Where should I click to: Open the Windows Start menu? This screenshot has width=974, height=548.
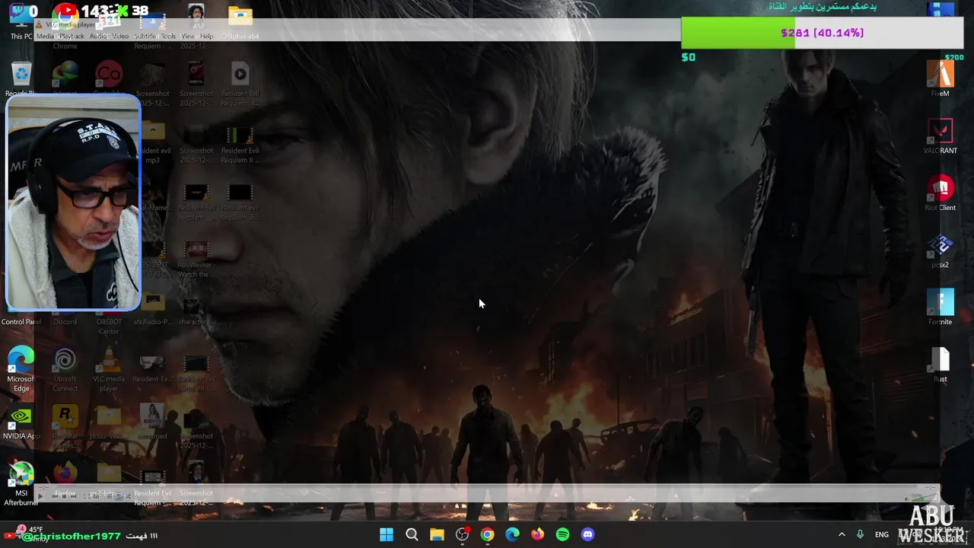(x=387, y=534)
